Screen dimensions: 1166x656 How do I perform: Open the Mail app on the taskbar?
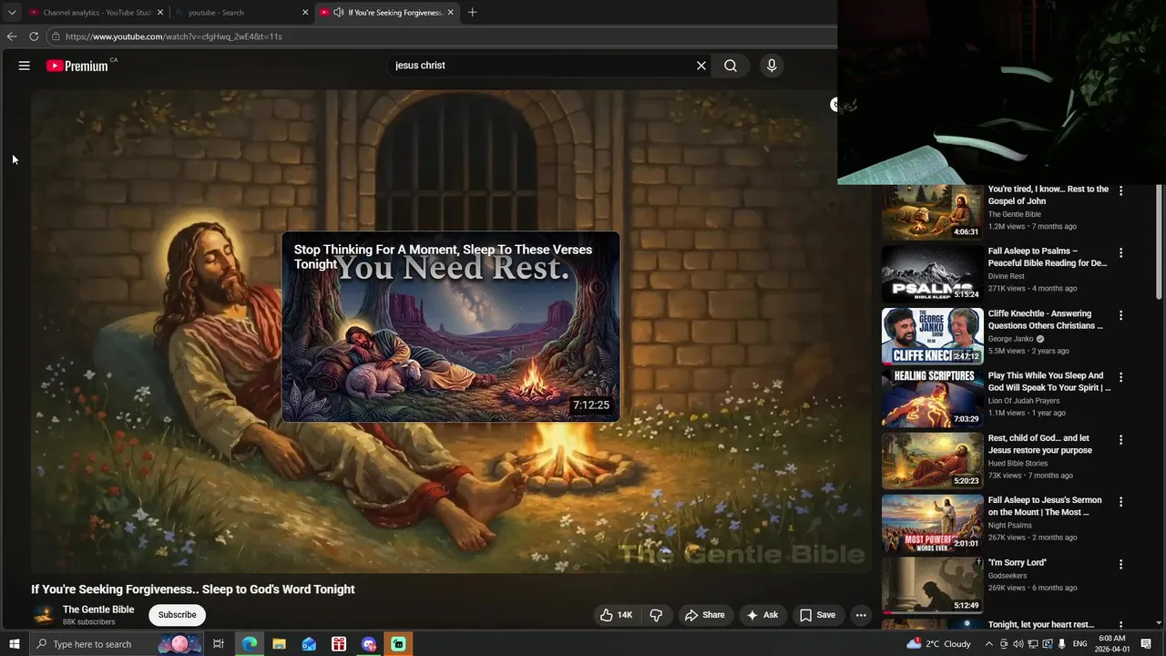click(x=309, y=644)
